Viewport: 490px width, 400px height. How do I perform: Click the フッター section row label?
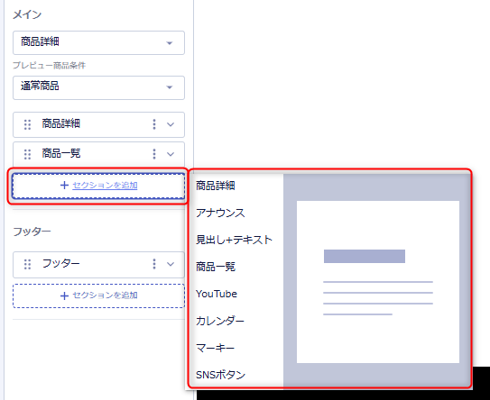pos(61,264)
